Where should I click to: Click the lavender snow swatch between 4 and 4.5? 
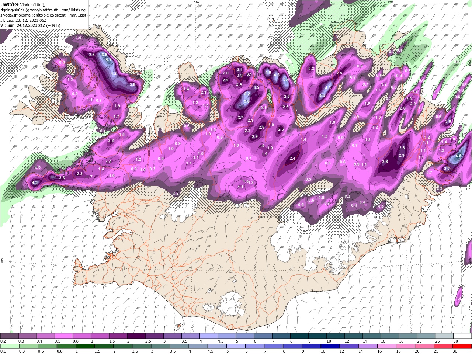208,336
